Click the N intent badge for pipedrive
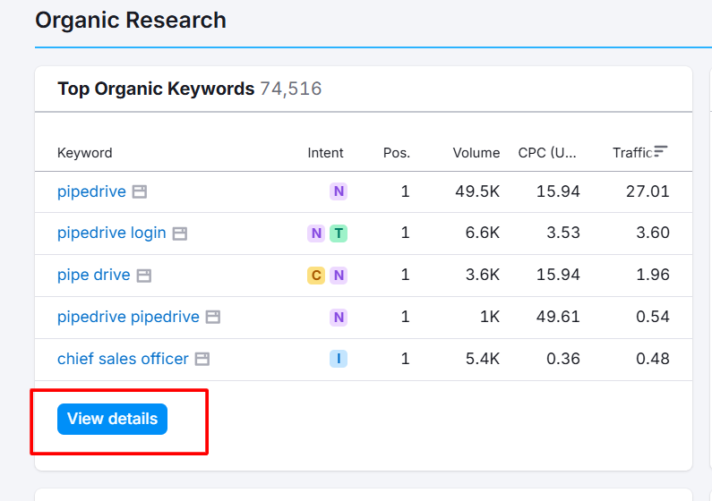The height and width of the screenshot is (501, 712). [x=339, y=191]
